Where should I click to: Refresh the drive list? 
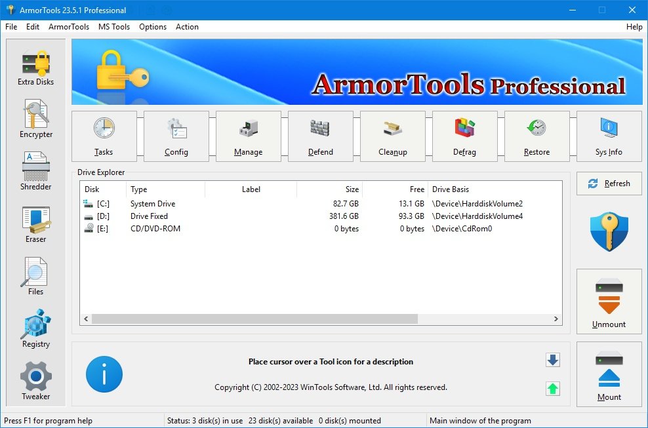pos(609,184)
